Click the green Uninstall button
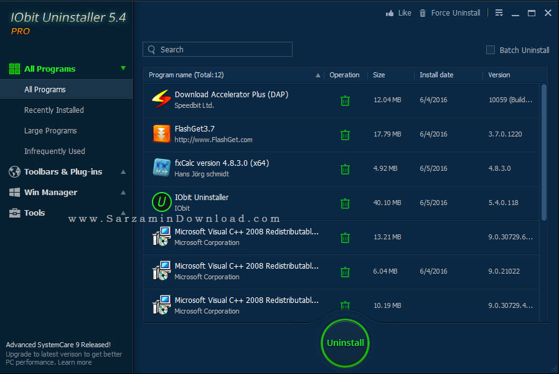Image resolution: width=559 pixels, height=374 pixels. coord(345,343)
